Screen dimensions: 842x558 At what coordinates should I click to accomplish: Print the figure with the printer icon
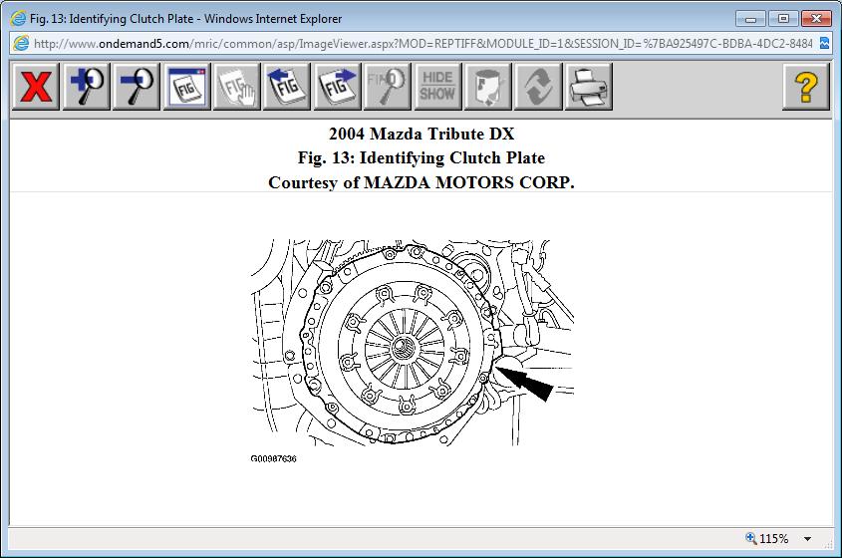589,87
